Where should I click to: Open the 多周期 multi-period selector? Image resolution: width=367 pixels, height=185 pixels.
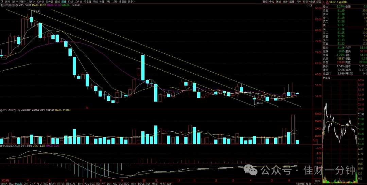[x=123, y=2]
